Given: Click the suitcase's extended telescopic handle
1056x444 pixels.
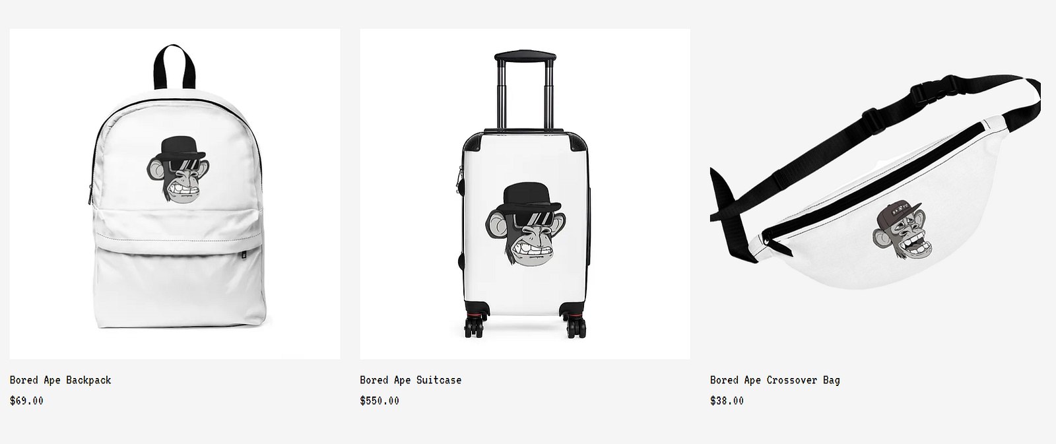Looking at the screenshot, I should pos(525,90).
